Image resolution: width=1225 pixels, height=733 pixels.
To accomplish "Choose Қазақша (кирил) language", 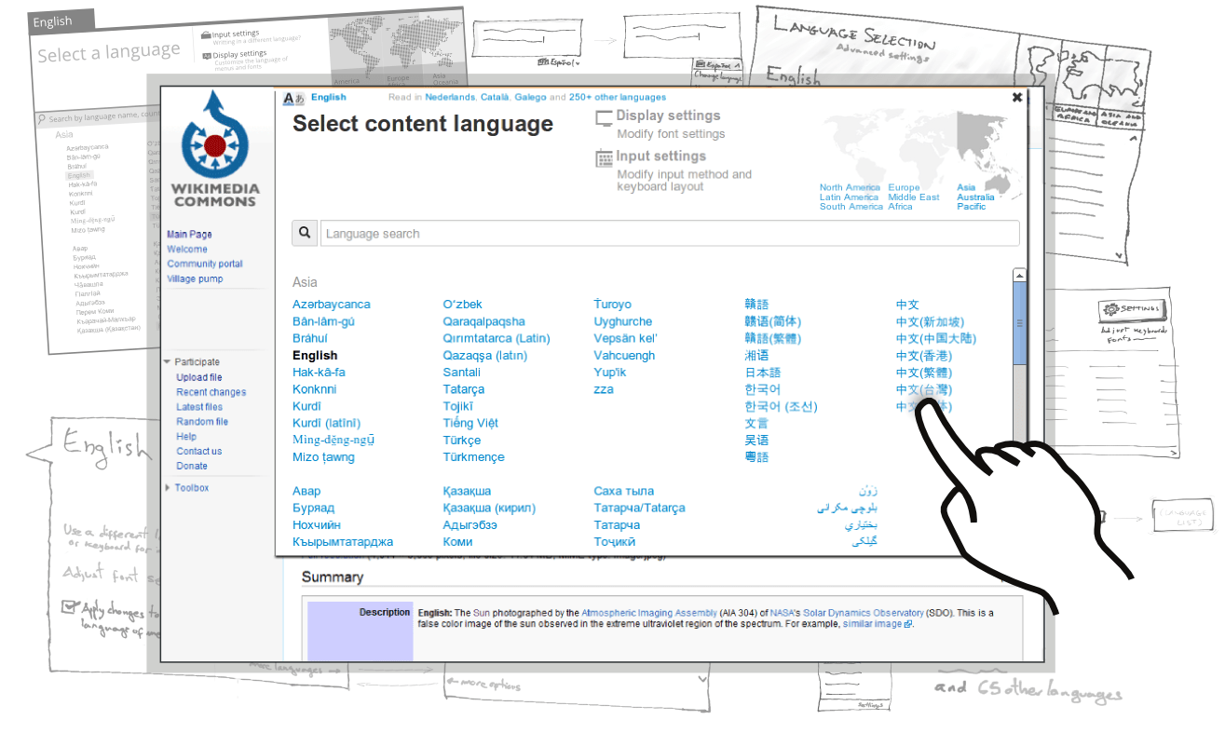I will click(x=489, y=508).
